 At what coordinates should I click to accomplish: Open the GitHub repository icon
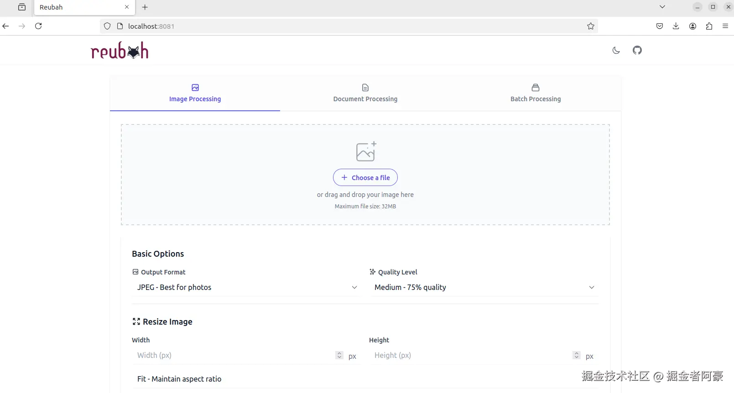tap(637, 50)
